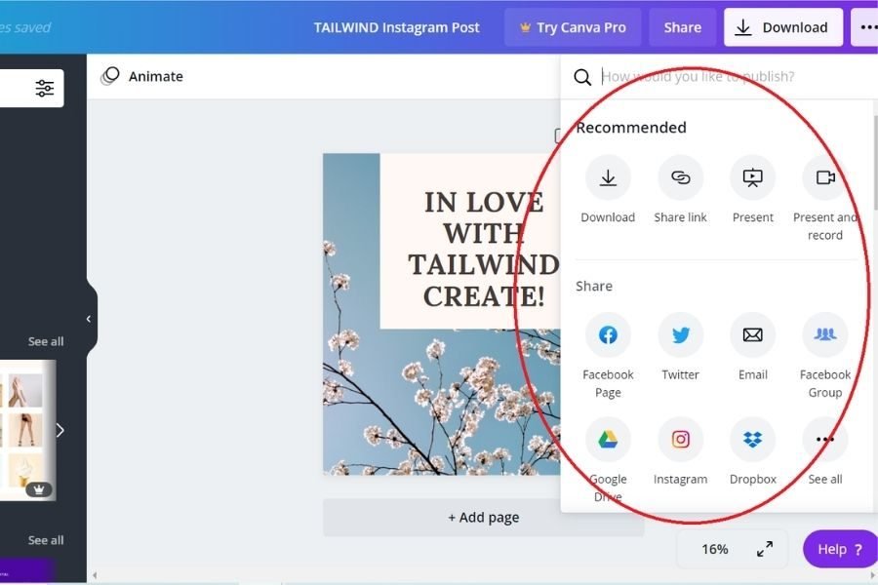Expand See all sharing options
878x585 pixels.
pos(824,440)
